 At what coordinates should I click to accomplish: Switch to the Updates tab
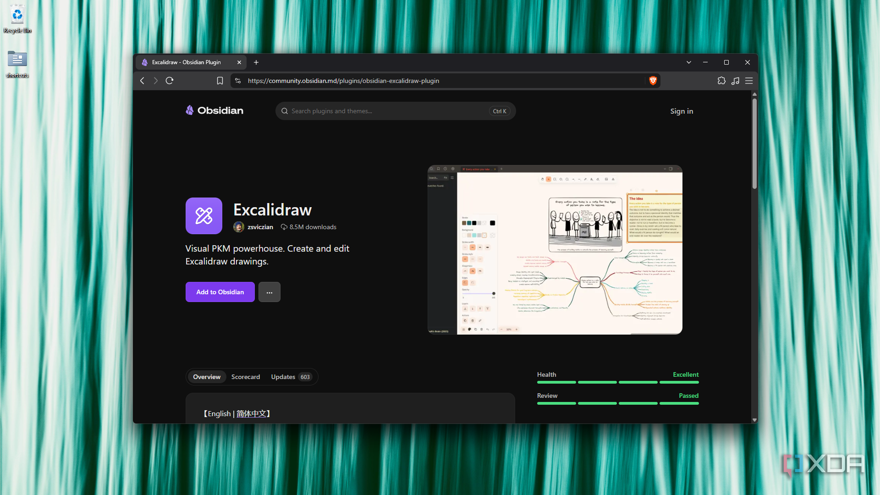point(291,377)
